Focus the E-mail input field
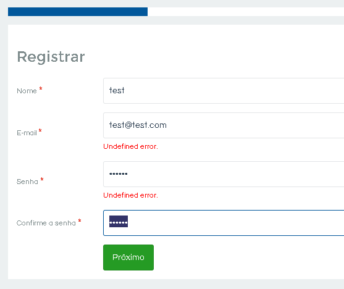The height and width of the screenshot is (289, 344). coord(224,125)
